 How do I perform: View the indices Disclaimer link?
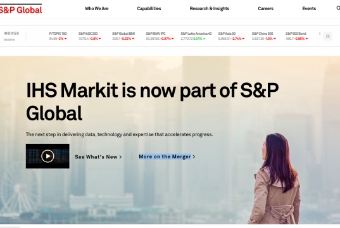[x=9, y=40]
